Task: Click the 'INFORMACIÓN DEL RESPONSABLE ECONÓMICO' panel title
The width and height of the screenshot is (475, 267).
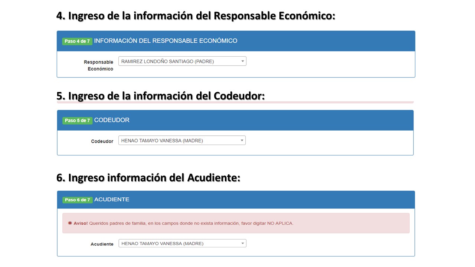Action: click(166, 41)
